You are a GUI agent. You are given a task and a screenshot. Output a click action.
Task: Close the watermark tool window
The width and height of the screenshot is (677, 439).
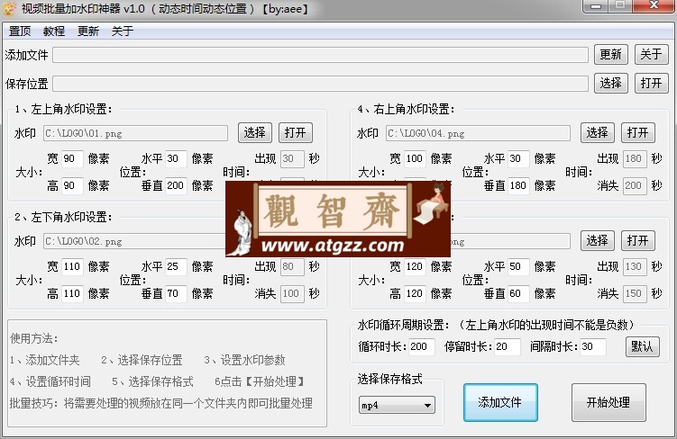[x=654, y=5]
